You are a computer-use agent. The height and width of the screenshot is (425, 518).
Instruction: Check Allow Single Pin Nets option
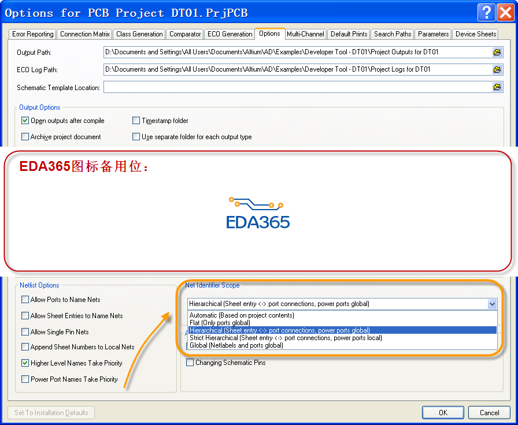[25, 331]
